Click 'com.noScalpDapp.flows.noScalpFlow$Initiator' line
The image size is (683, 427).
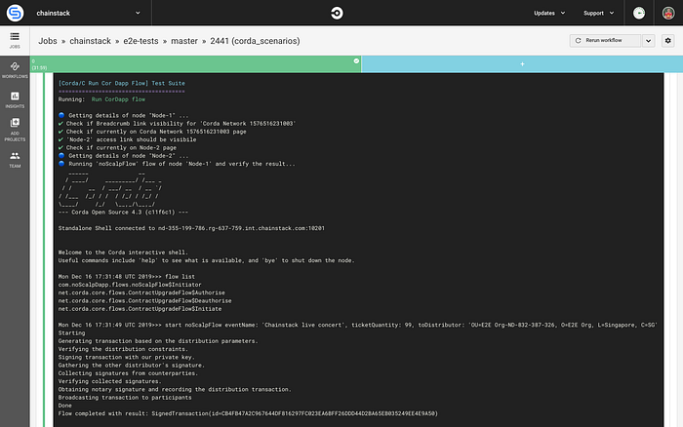click(130, 285)
